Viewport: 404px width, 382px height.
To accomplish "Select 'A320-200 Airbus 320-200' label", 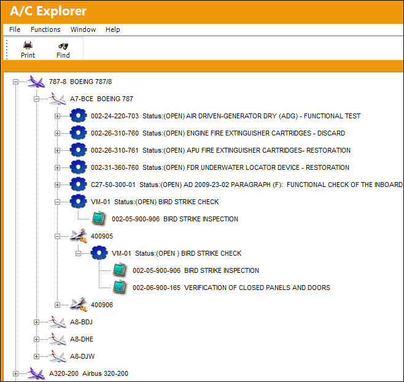I will pyautogui.click(x=88, y=373).
